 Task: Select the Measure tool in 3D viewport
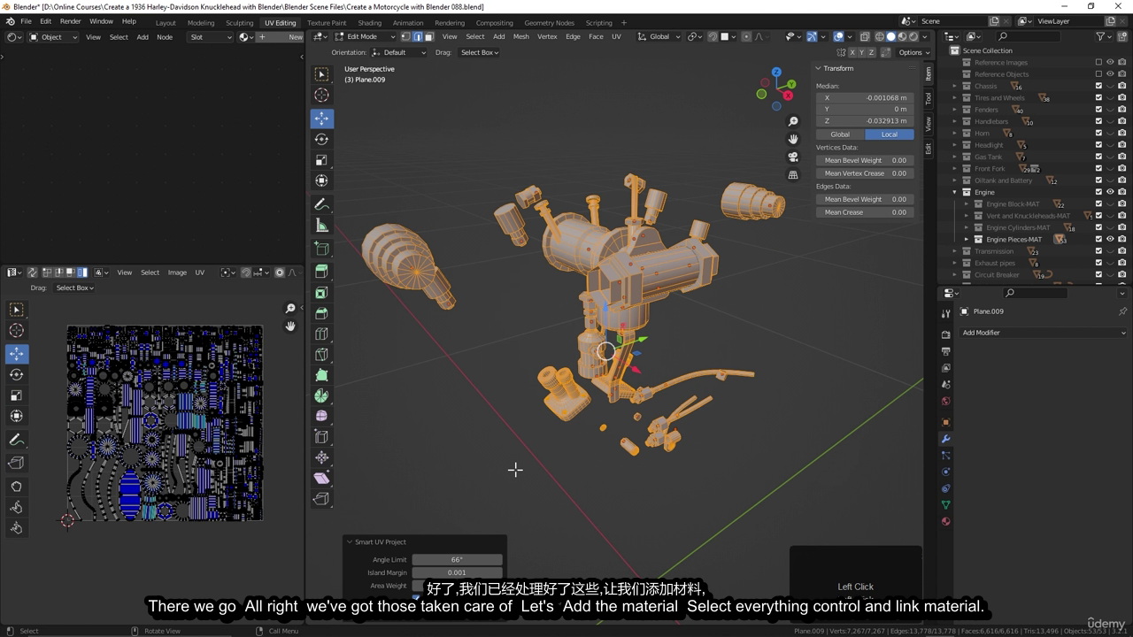click(321, 226)
